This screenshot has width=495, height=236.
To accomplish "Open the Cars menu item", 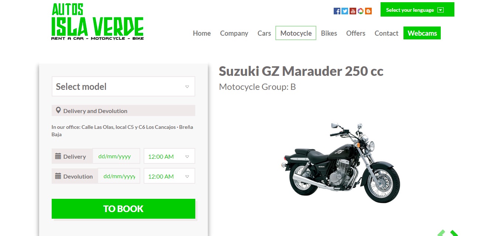I will [x=264, y=33].
